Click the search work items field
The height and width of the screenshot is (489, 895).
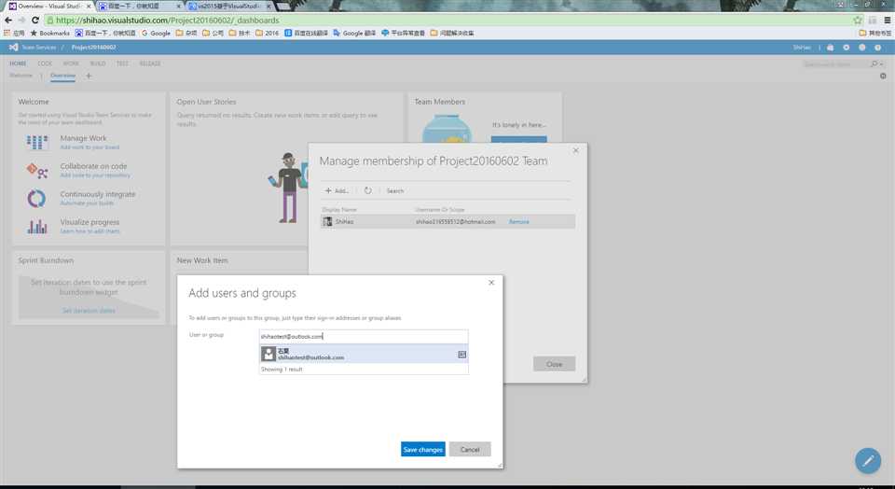point(835,64)
